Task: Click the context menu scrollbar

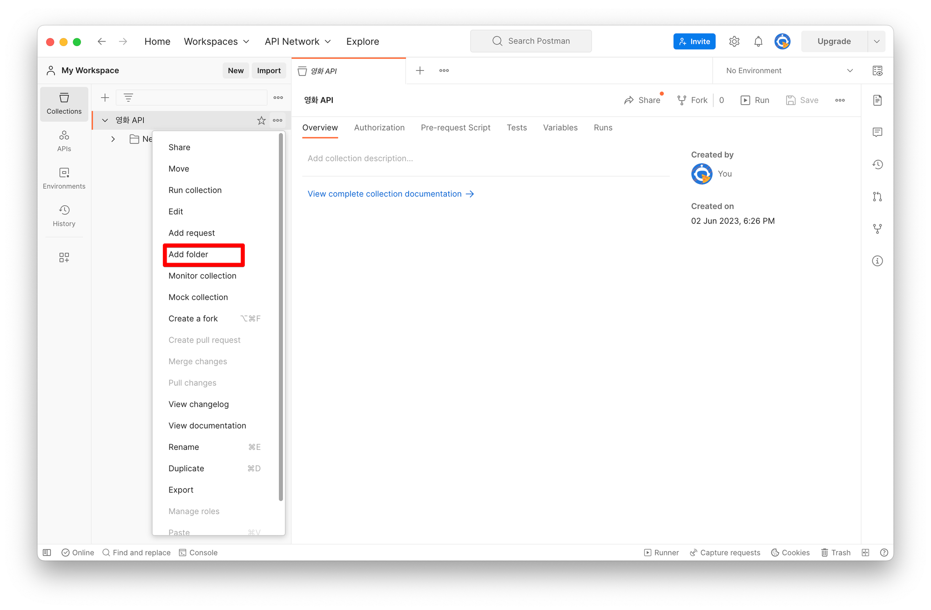Action: pos(281,317)
